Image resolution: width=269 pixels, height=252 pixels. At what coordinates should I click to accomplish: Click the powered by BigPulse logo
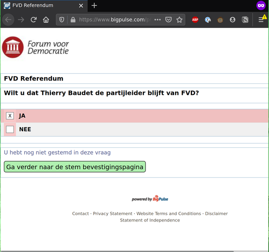pyautogui.click(x=150, y=199)
